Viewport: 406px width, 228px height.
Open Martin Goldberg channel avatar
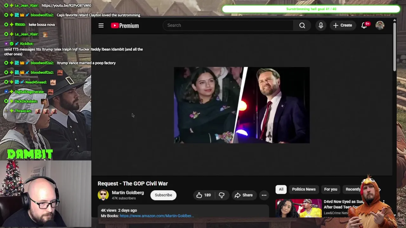click(x=103, y=195)
